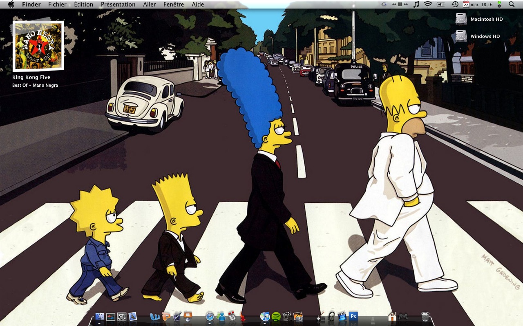The width and height of the screenshot is (523, 326).
Task: Open Finder from the Dock
Action: [x=99, y=317]
